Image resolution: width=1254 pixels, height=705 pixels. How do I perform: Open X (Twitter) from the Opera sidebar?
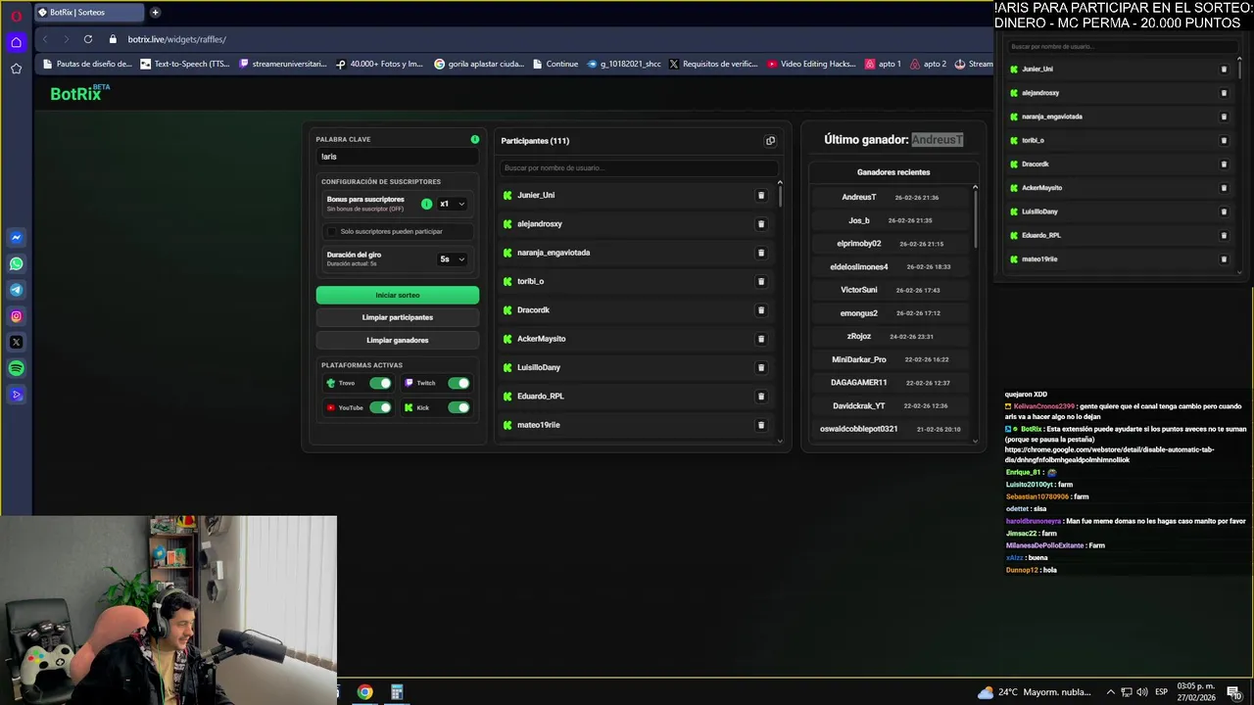click(x=16, y=343)
